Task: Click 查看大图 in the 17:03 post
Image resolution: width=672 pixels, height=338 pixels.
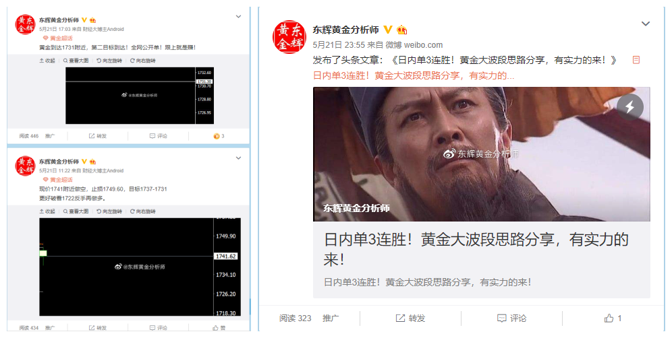Action: pyautogui.click(x=76, y=61)
